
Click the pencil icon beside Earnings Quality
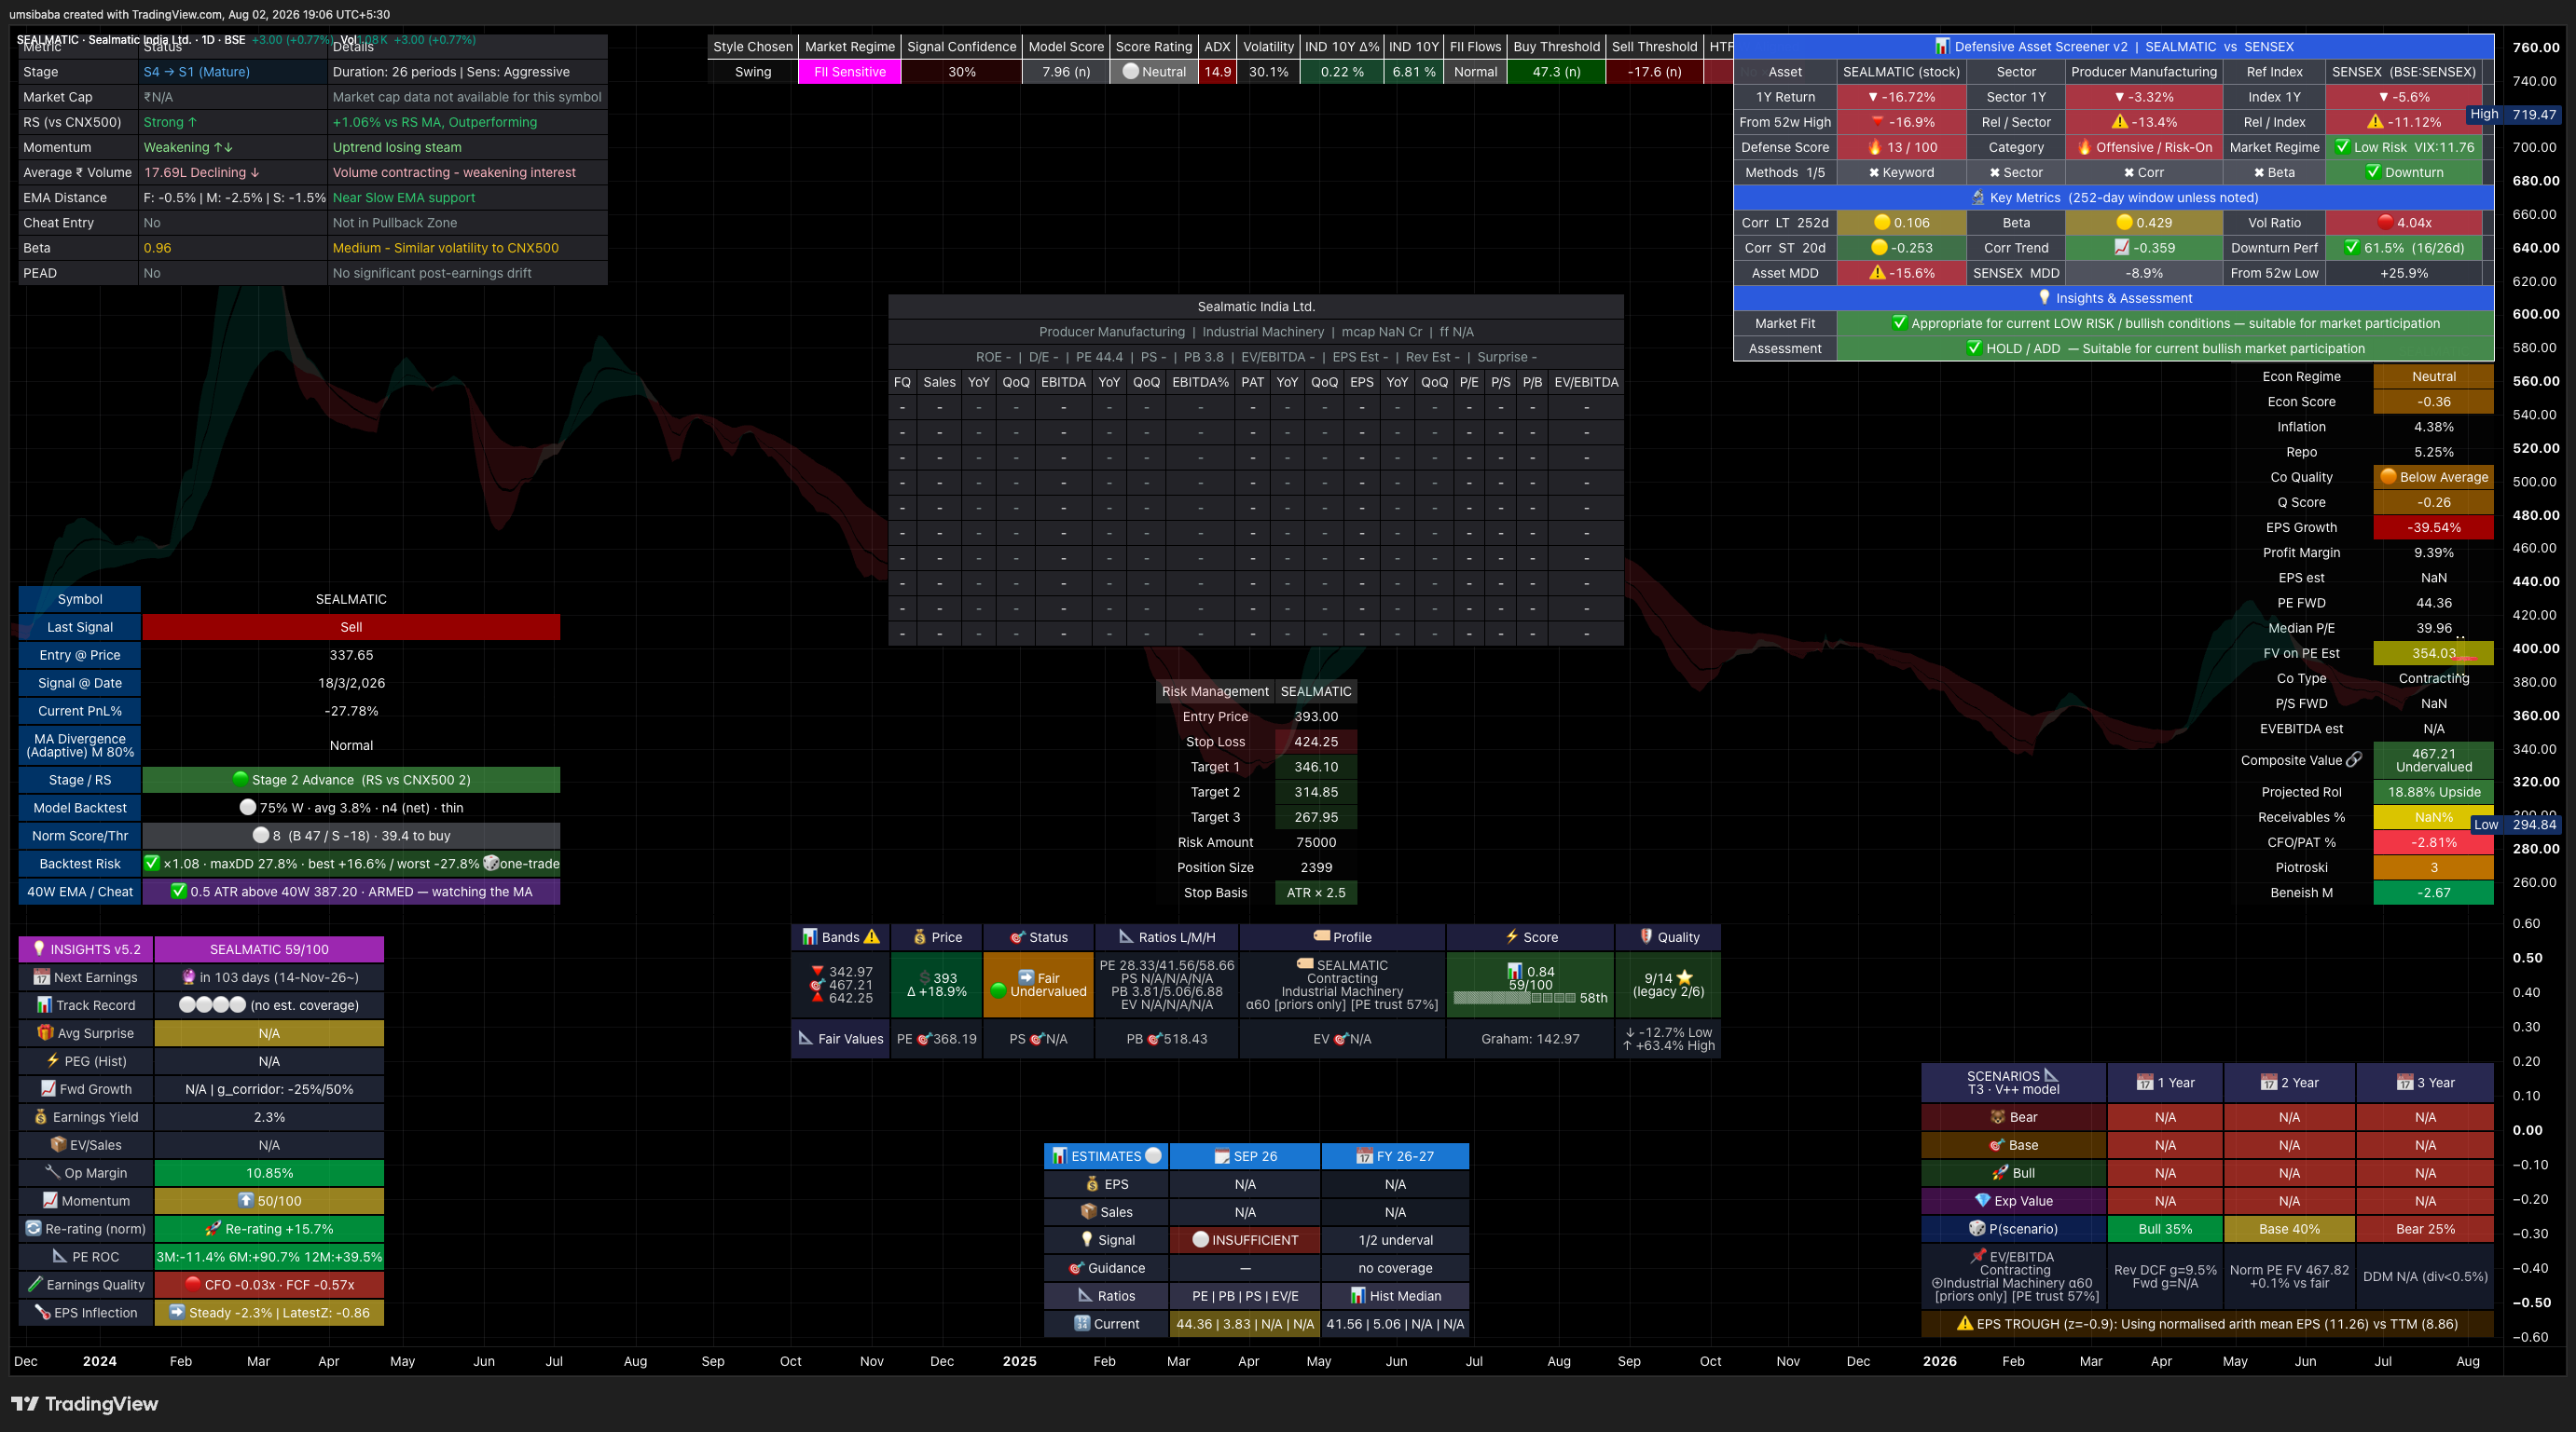(35, 1284)
